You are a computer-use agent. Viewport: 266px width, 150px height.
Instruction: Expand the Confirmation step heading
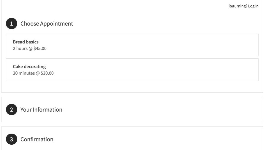37,139
